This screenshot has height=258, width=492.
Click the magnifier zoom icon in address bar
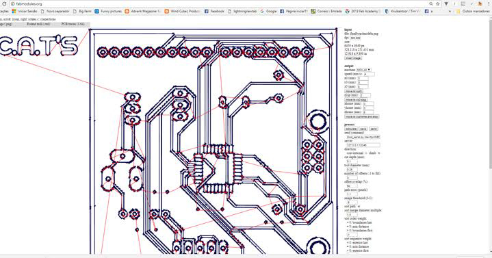(431, 4)
